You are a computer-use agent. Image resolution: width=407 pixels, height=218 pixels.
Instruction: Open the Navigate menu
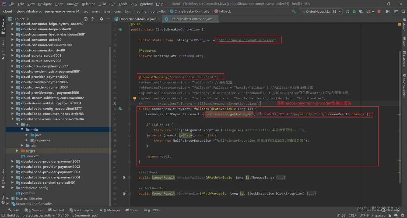(45, 4)
